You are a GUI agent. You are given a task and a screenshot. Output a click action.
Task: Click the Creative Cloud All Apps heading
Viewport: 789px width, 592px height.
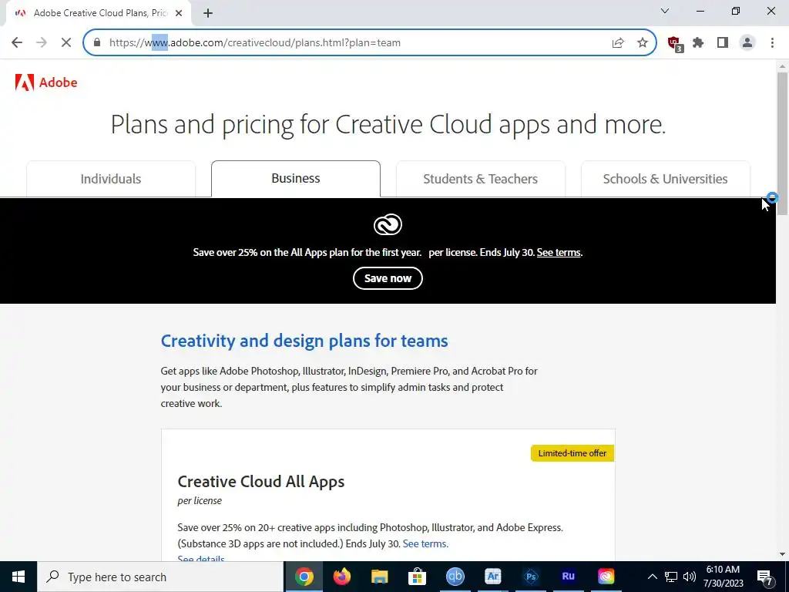click(x=261, y=482)
